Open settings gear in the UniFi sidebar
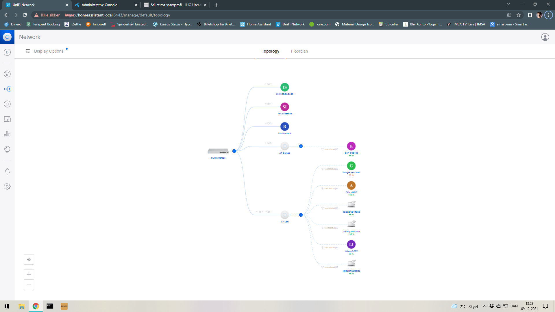555x312 pixels. (x=7, y=186)
